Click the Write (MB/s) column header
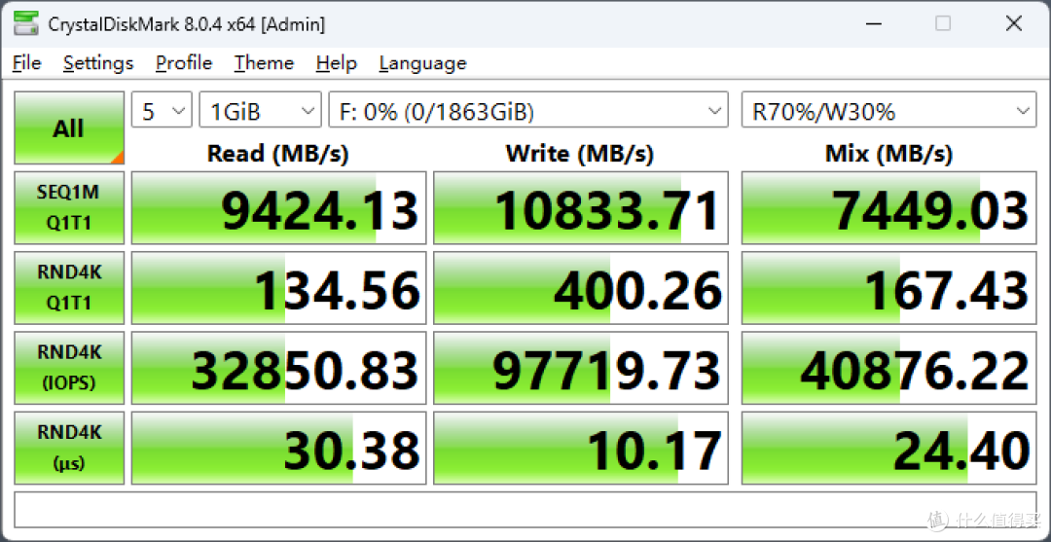Viewport: 1051px width, 542px height. click(580, 154)
